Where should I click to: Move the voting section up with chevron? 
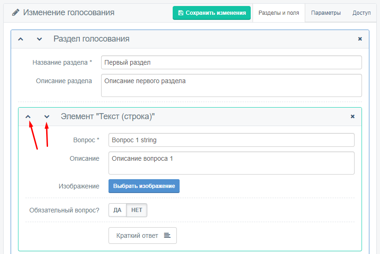[x=21, y=39]
